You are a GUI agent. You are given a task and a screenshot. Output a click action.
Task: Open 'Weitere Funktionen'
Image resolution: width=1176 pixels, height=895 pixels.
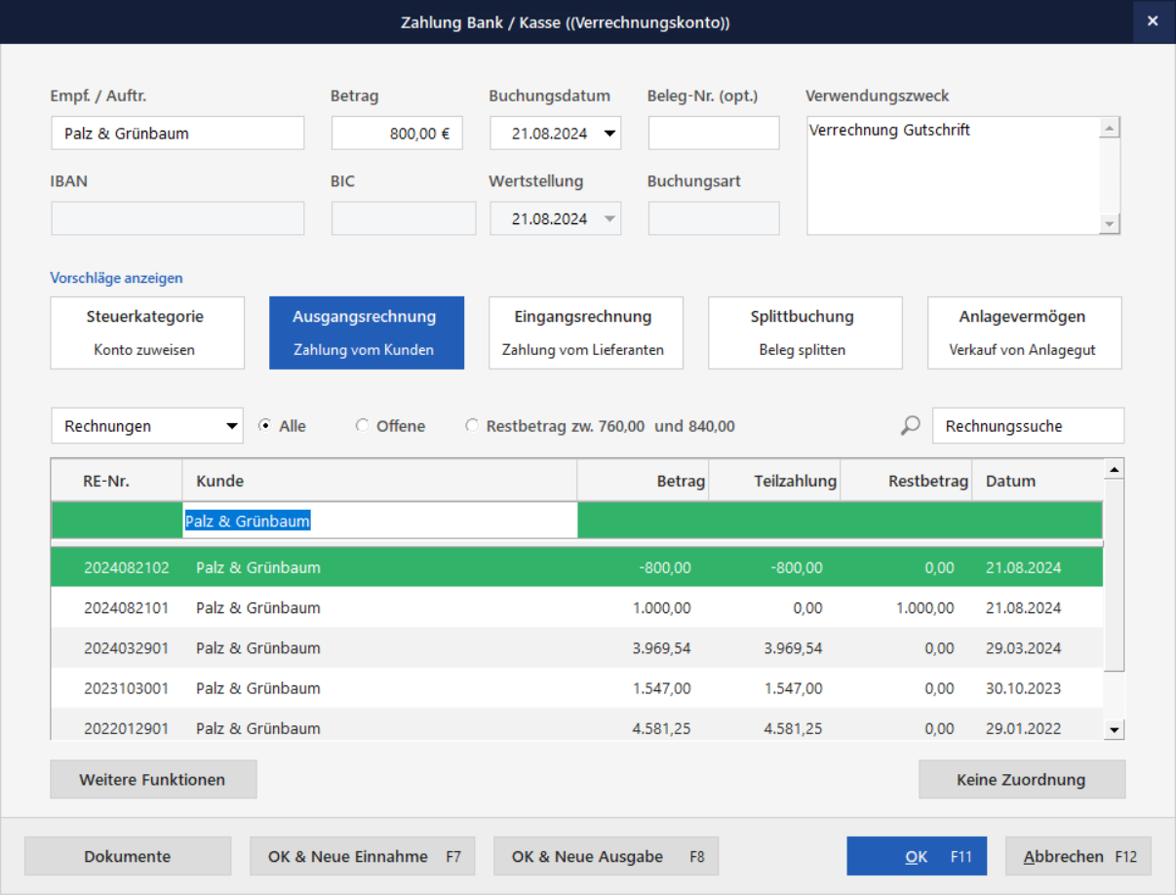pos(153,779)
